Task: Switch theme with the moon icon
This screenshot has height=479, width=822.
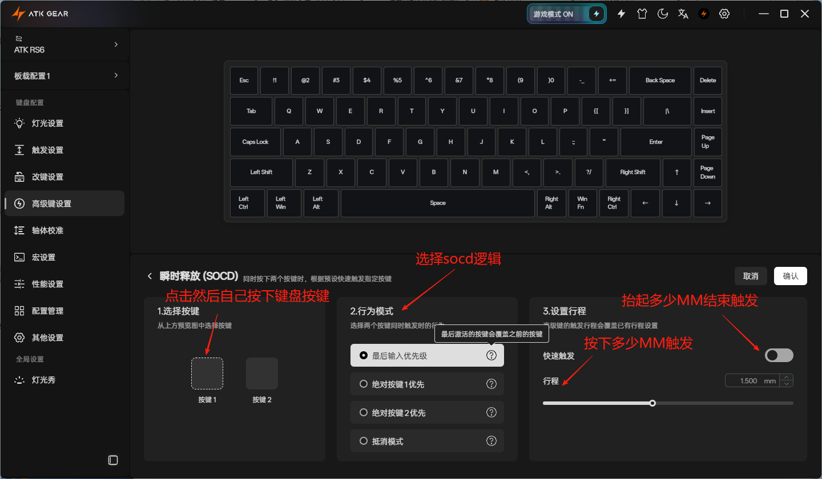Action: [x=663, y=14]
